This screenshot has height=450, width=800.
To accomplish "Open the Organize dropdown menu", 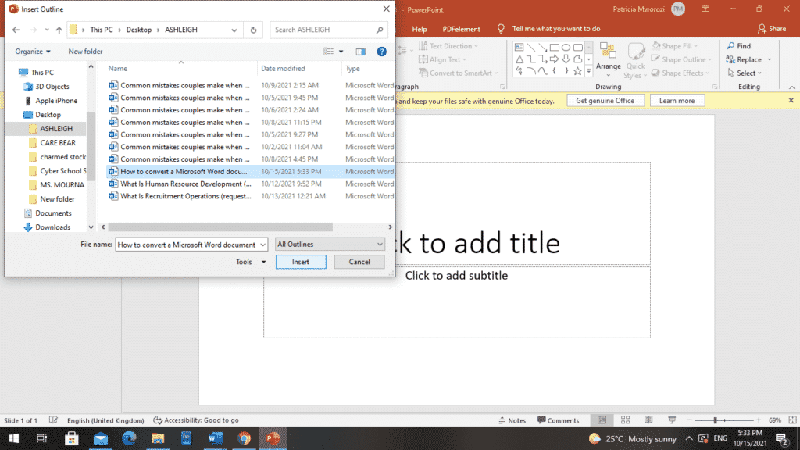I will pos(33,52).
